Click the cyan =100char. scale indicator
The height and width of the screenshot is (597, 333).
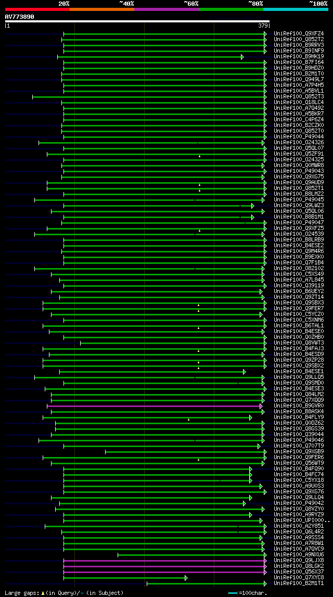(233, 593)
